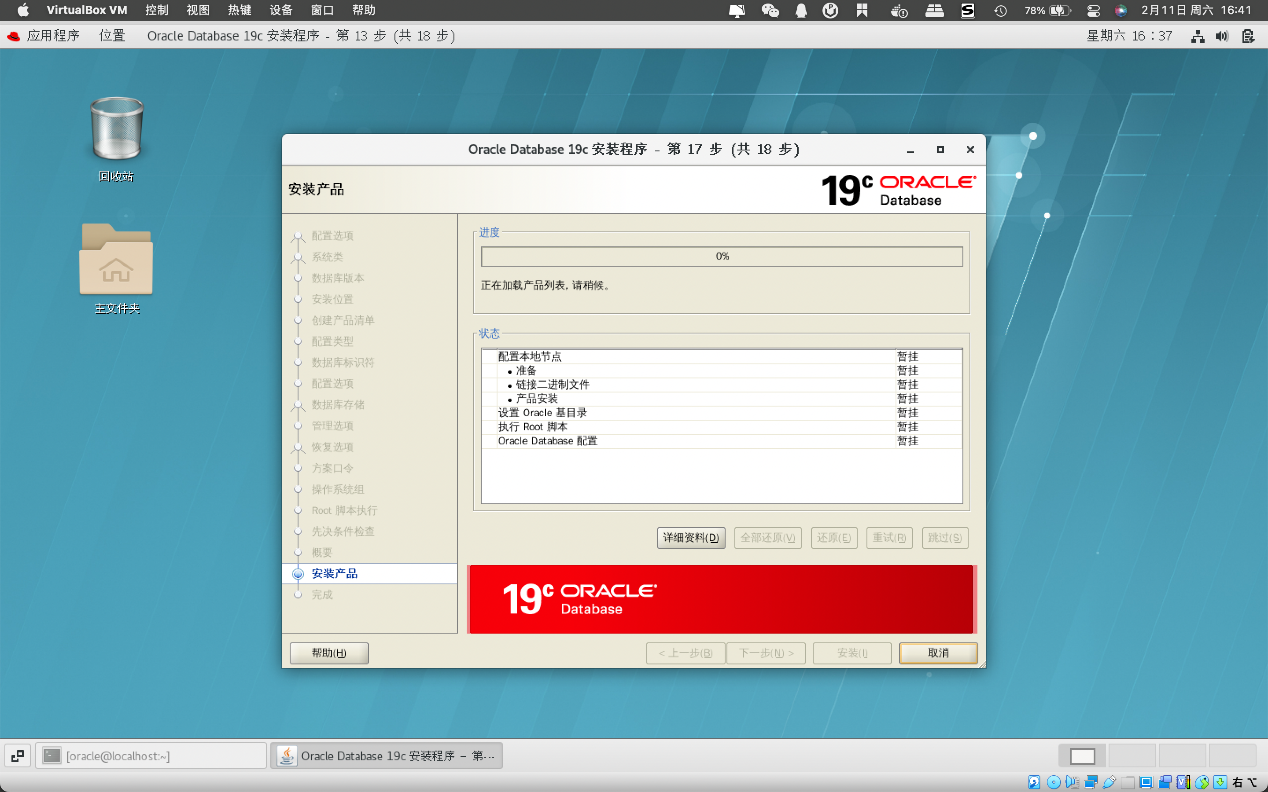Image resolution: width=1268 pixels, height=792 pixels.
Task: Open the Time Machine menu bar icon
Action: (1001, 11)
